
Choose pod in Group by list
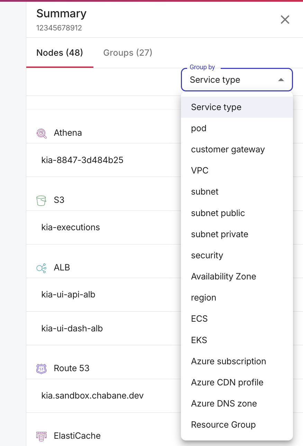point(237,128)
